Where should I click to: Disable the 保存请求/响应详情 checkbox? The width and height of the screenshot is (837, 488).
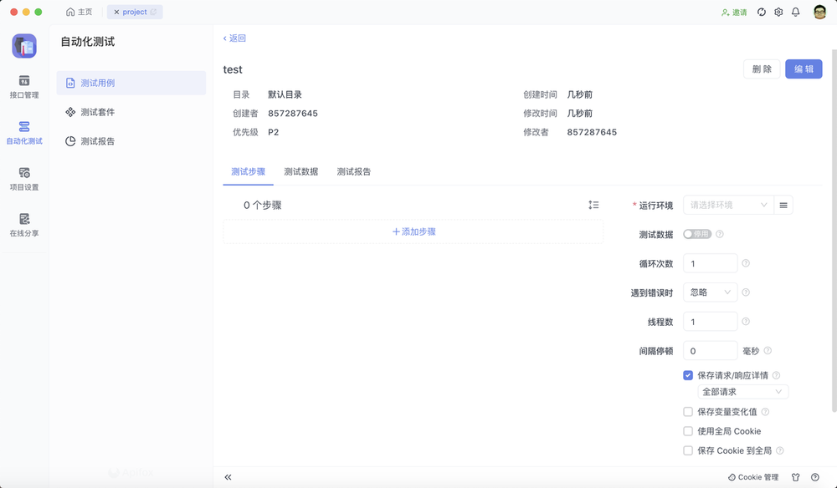pos(687,374)
